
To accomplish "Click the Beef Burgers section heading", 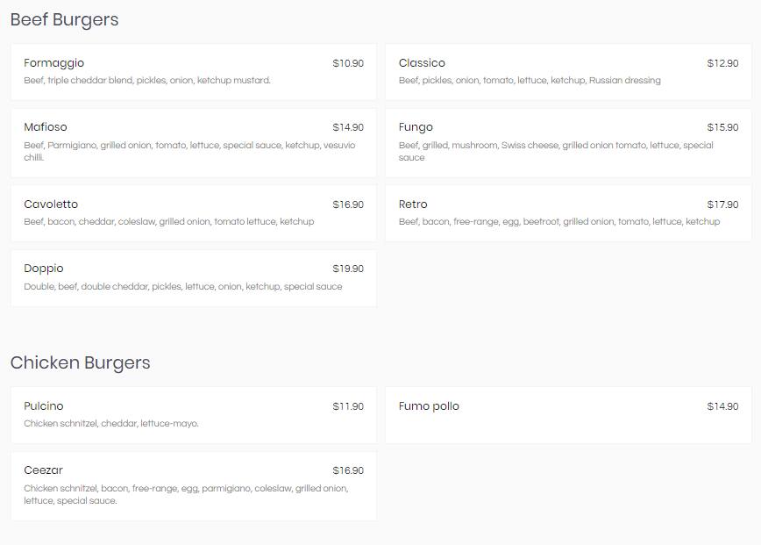I will (x=64, y=20).
